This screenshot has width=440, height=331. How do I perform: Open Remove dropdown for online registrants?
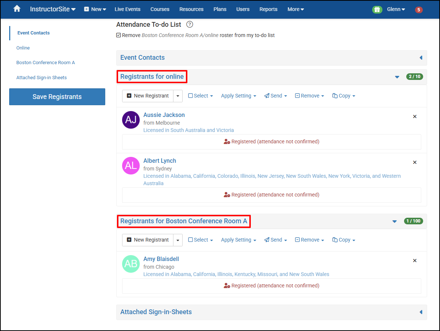click(309, 96)
